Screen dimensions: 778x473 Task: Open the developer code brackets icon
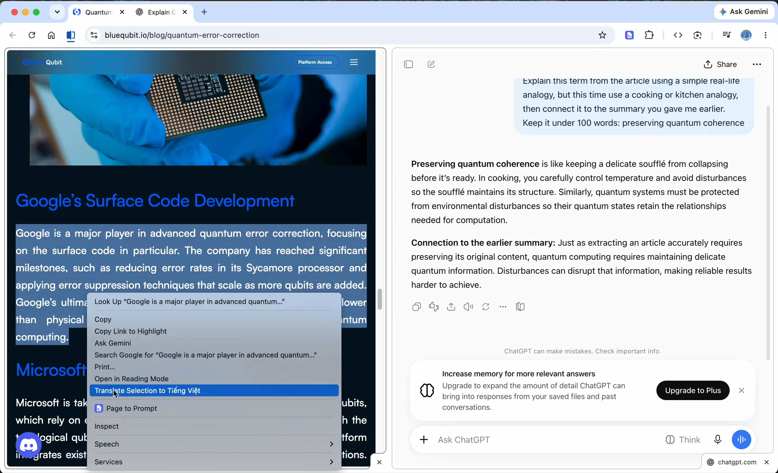pos(678,35)
